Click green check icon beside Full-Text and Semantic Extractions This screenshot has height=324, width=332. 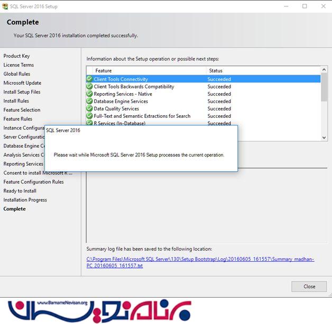(89, 116)
